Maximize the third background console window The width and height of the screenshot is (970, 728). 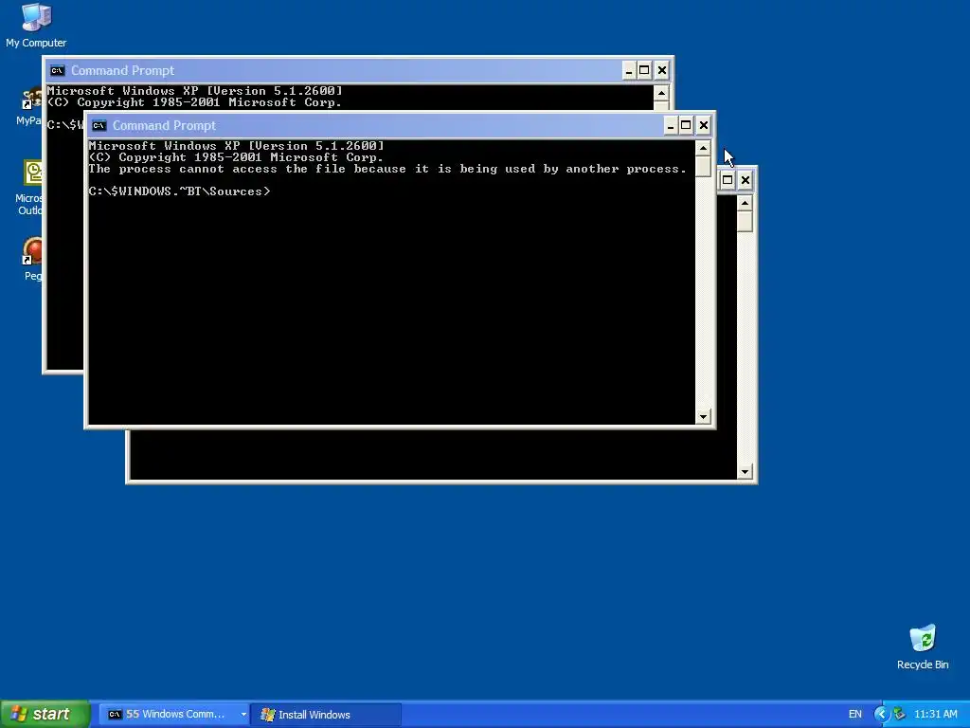(727, 180)
